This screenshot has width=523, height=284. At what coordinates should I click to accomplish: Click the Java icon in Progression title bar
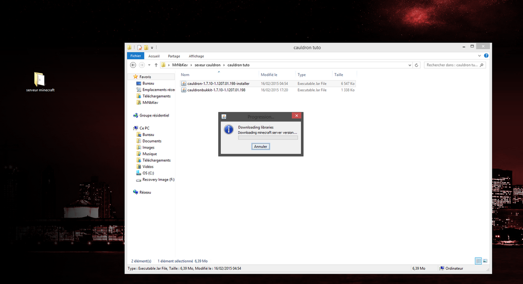tap(224, 117)
